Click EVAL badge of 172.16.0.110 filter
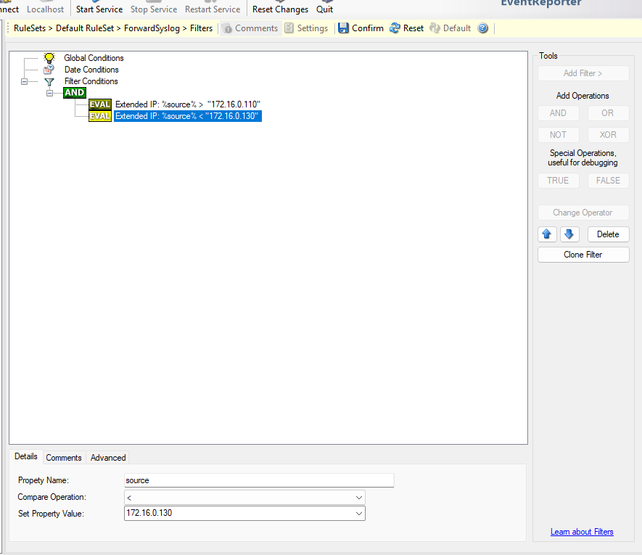 point(100,104)
